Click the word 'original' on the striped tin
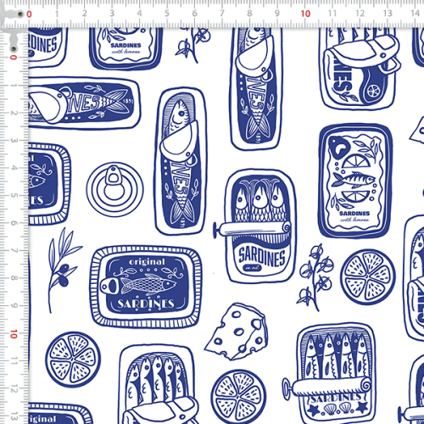424x424 pixels. pyautogui.click(x=147, y=262)
